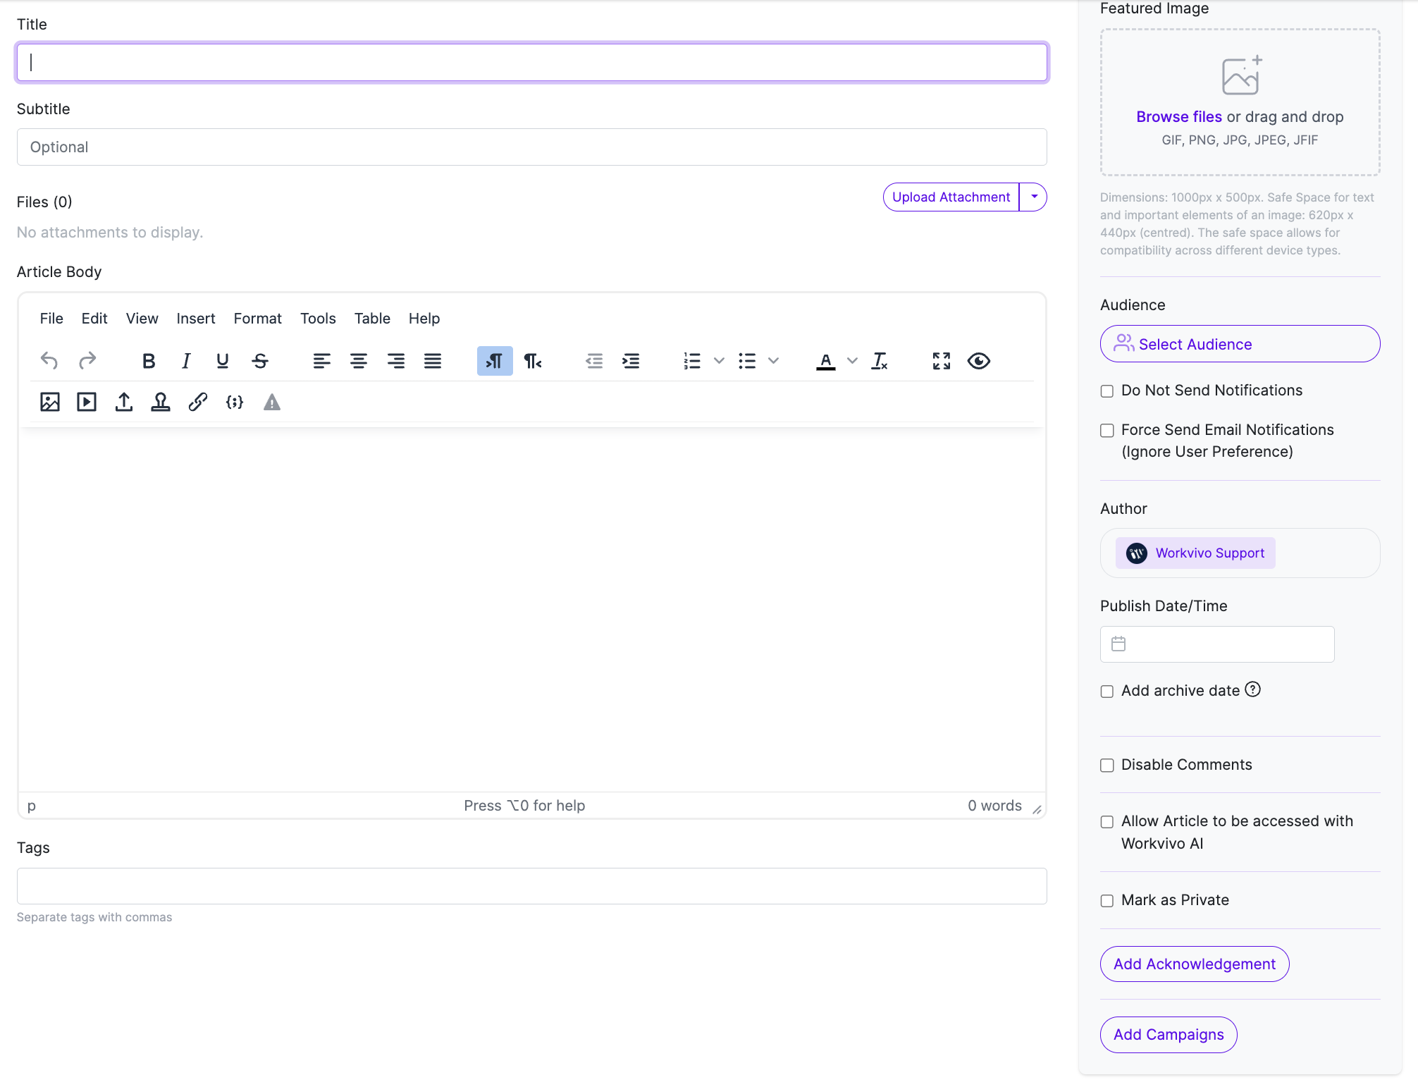Insert an image into the body
The width and height of the screenshot is (1418, 1087).
49,402
